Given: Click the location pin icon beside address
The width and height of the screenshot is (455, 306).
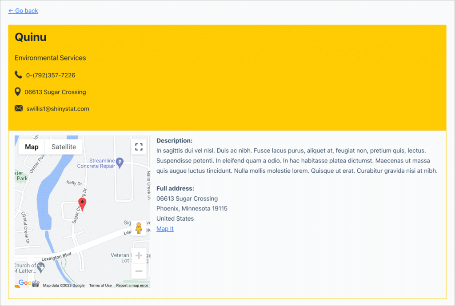Looking at the screenshot, I should point(17,91).
